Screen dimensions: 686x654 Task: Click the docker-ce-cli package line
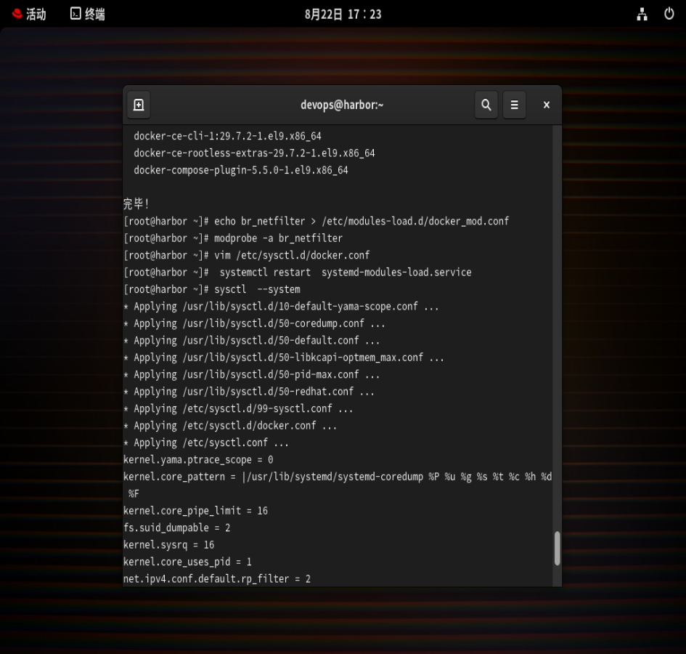click(x=227, y=136)
